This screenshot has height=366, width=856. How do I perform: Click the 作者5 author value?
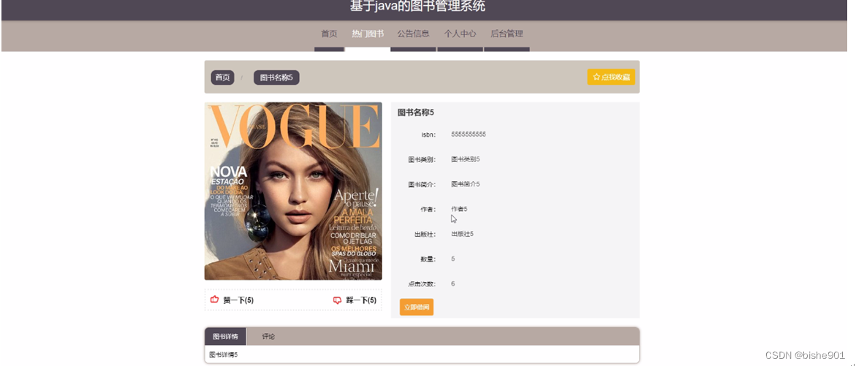459,209
